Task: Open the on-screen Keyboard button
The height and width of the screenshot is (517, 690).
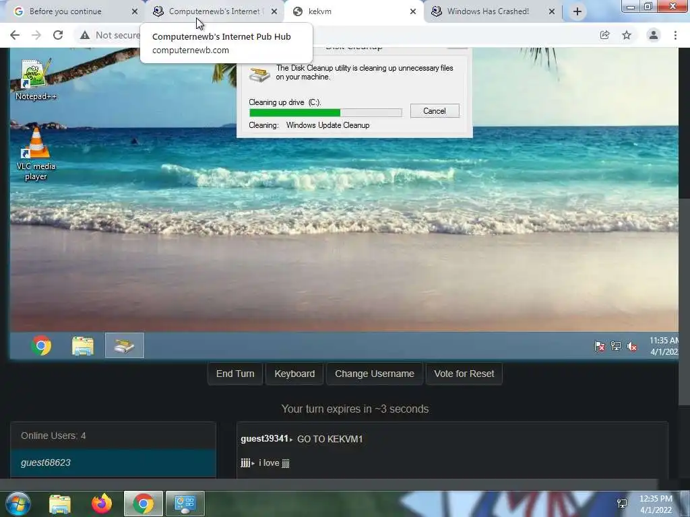Action: 294,374
